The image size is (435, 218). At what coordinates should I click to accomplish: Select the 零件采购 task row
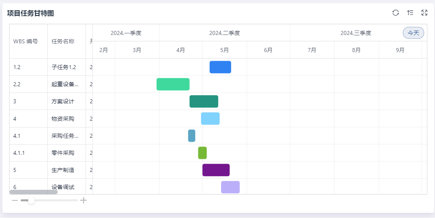(x=63, y=153)
